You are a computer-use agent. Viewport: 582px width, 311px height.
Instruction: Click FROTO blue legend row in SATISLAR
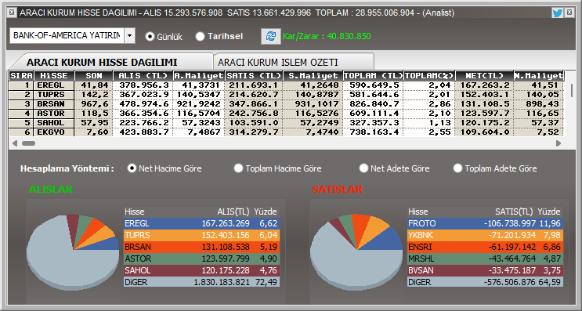tap(485, 223)
